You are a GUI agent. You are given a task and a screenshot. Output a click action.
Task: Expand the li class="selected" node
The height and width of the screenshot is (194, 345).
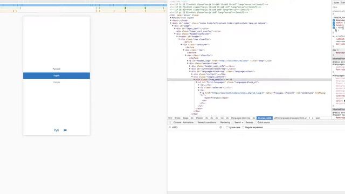[x=198, y=87]
